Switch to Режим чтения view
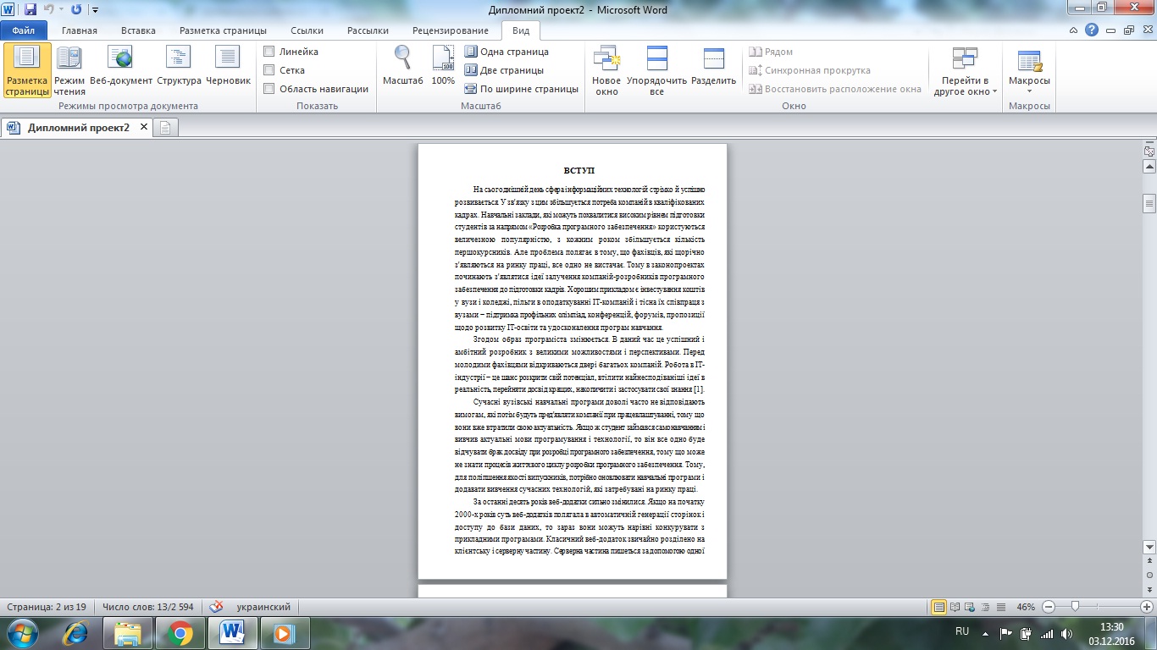1157x650 pixels. [69, 70]
